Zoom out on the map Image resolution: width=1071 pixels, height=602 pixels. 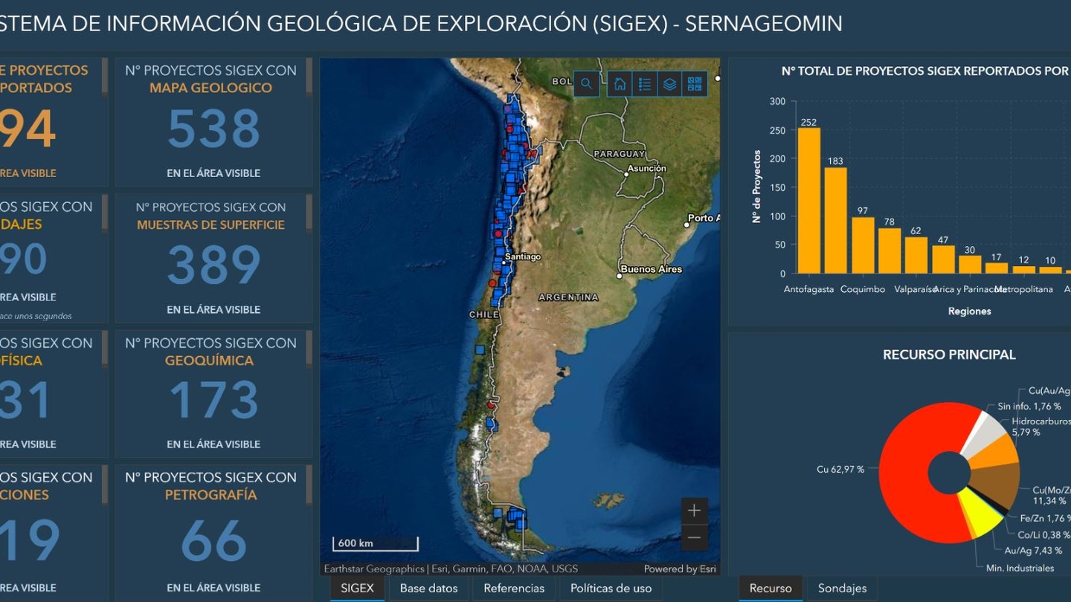[x=694, y=537]
